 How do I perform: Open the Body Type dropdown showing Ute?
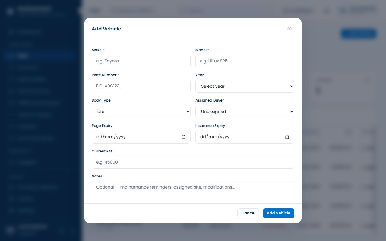(141, 111)
